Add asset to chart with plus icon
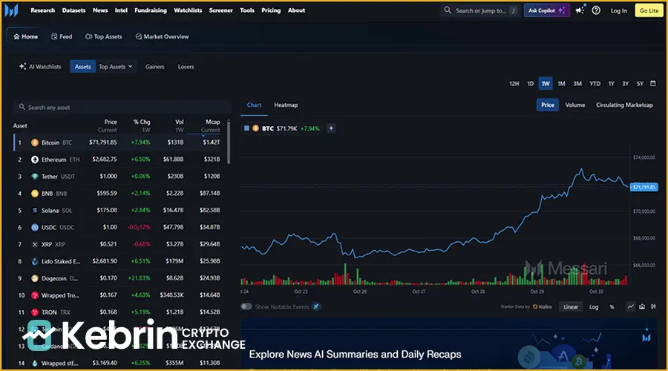 click(331, 128)
